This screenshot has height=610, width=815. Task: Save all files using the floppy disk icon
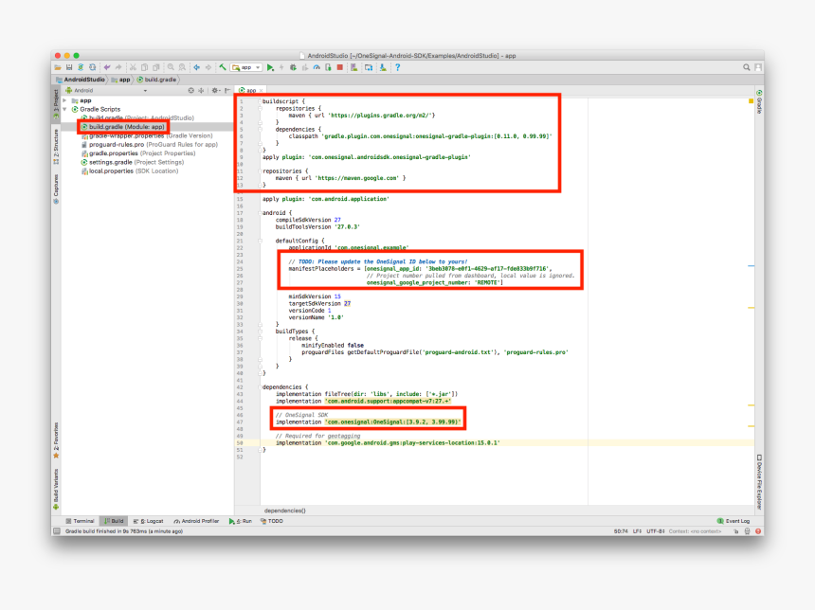(69, 67)
